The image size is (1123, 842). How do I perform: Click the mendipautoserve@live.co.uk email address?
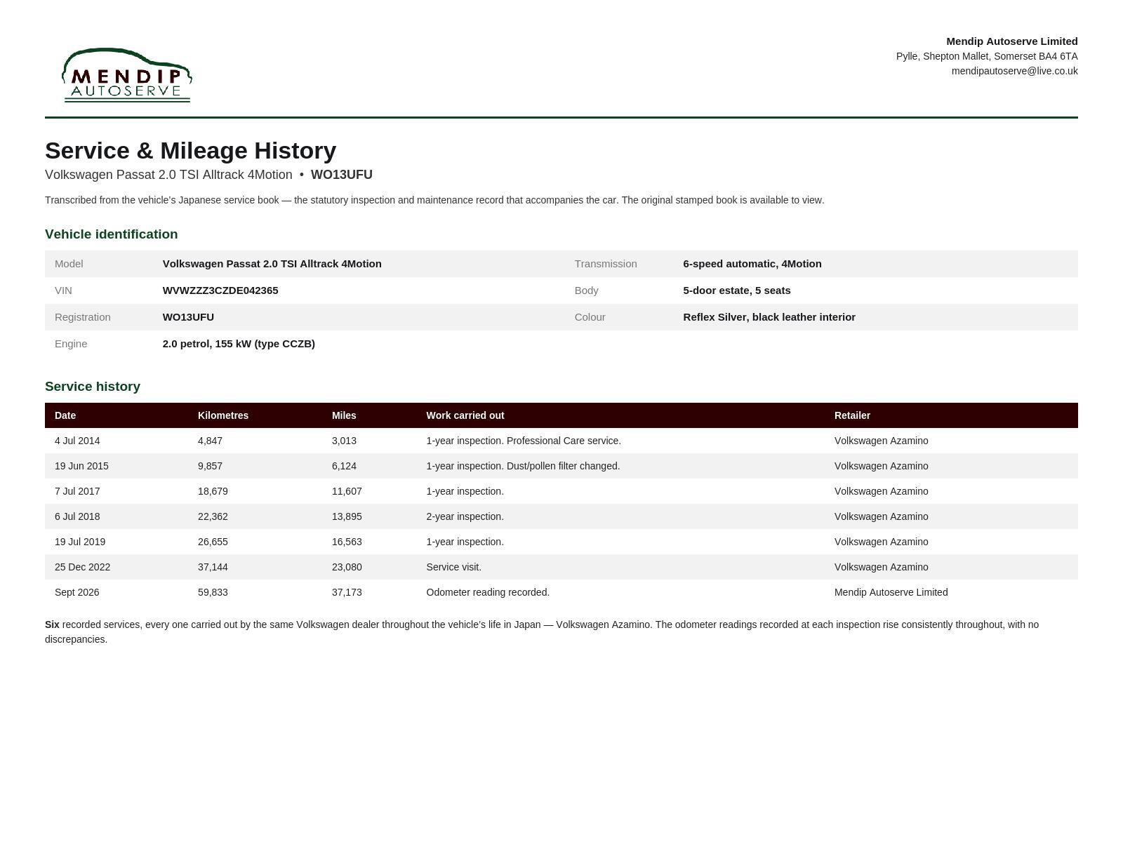(1014, 71)
